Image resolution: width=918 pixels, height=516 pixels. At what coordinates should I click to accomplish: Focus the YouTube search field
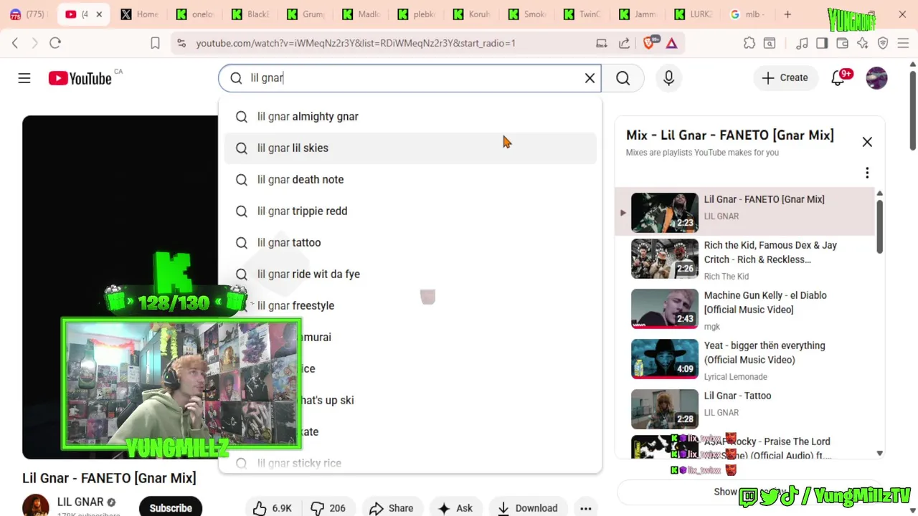click(410, 78)
